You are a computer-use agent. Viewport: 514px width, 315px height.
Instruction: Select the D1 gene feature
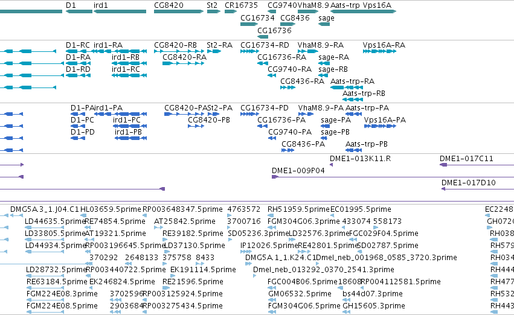[79, 11]
